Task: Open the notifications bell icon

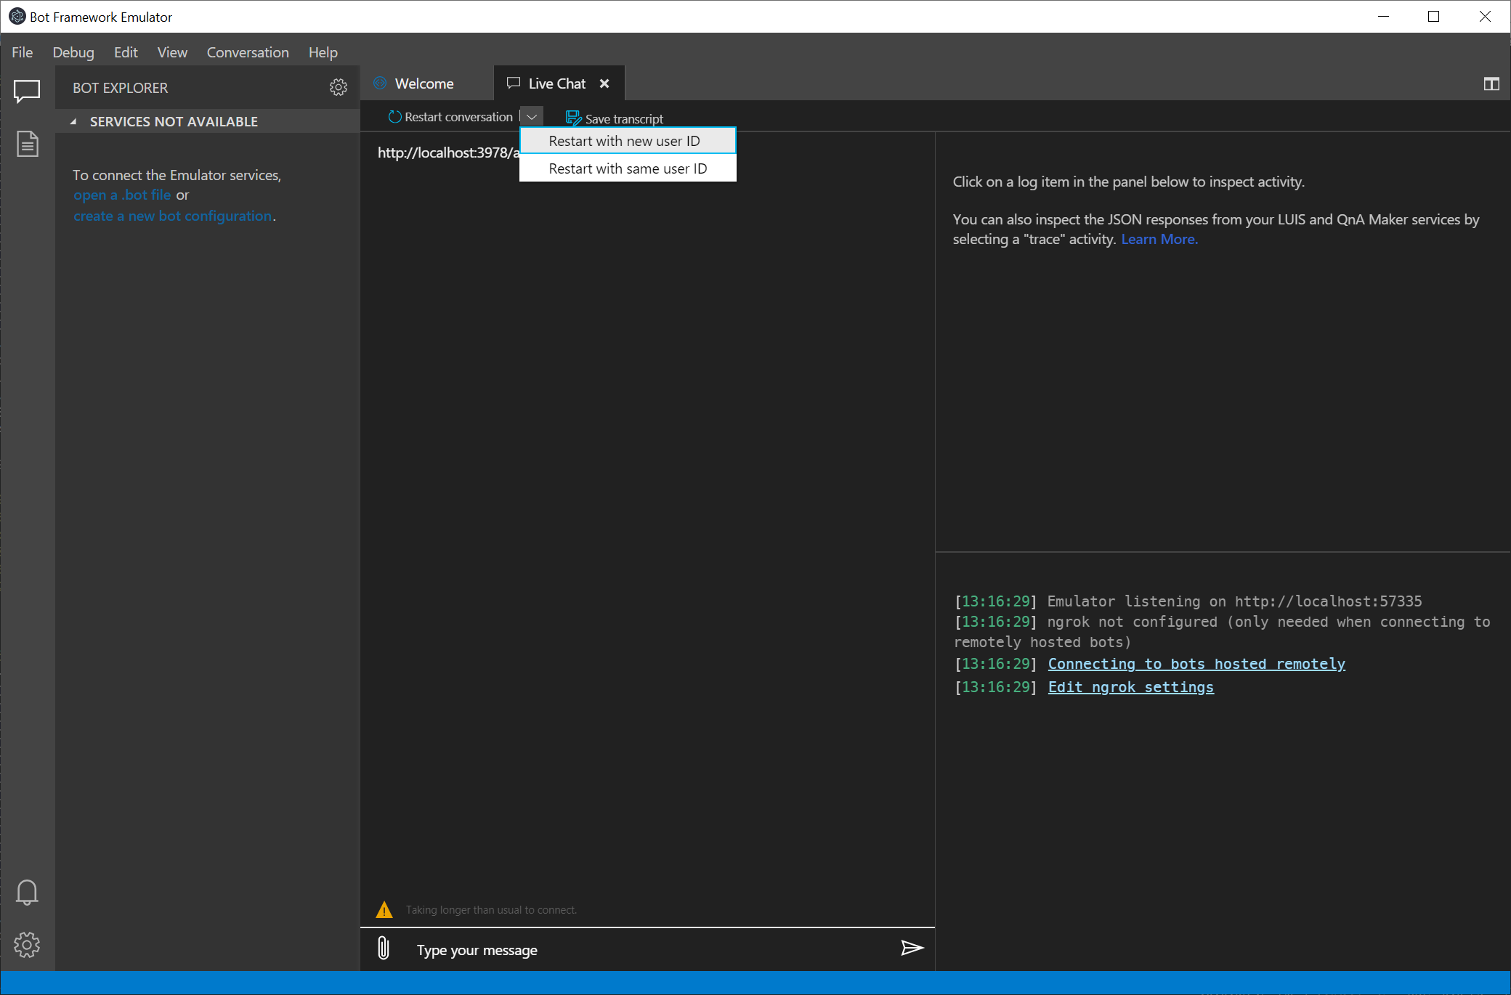Action: point(27,892)
